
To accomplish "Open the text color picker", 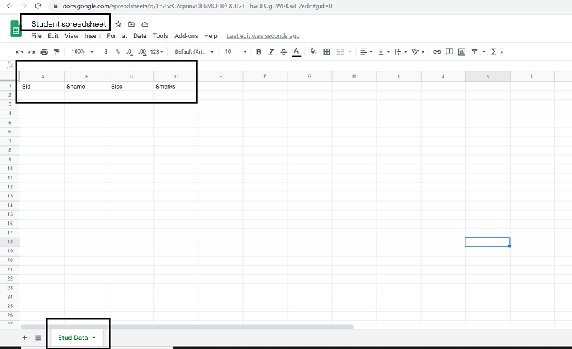I will tap(296, 51).
